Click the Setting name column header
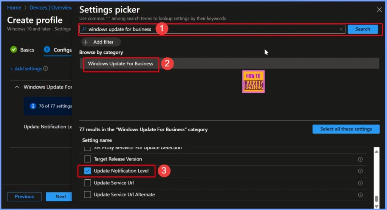 (97, 140)
